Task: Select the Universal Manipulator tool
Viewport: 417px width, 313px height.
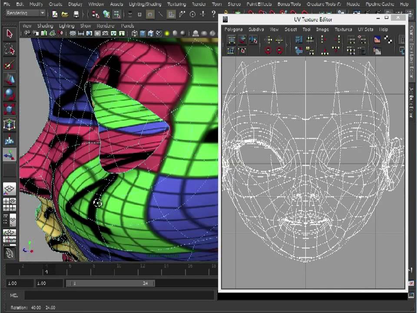Action: (9, 124)
